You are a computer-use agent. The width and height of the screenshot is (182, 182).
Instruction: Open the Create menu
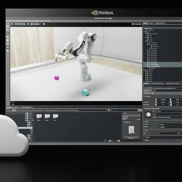[13, 21]
